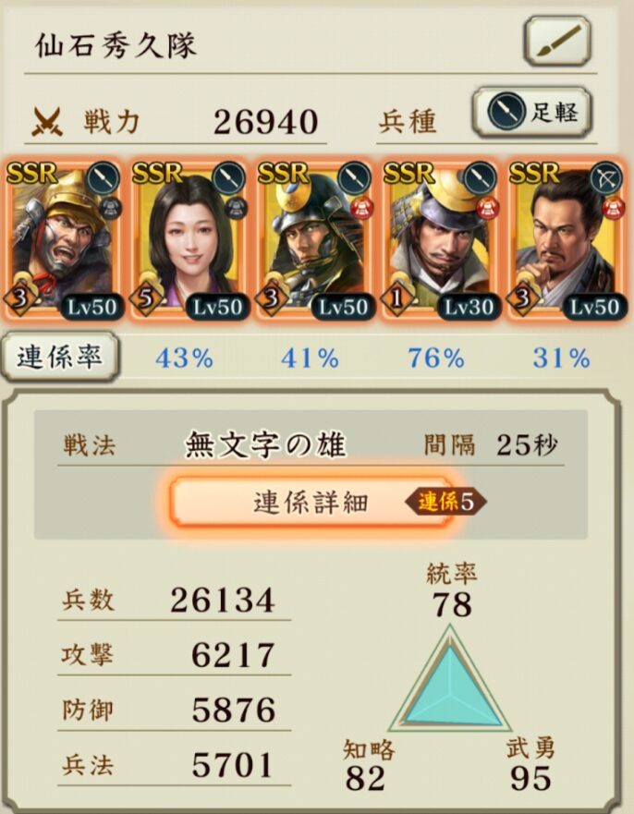Select the smiling woman SSR general card
The height and width of the screenshot is (814, 634).
point(189,240)
